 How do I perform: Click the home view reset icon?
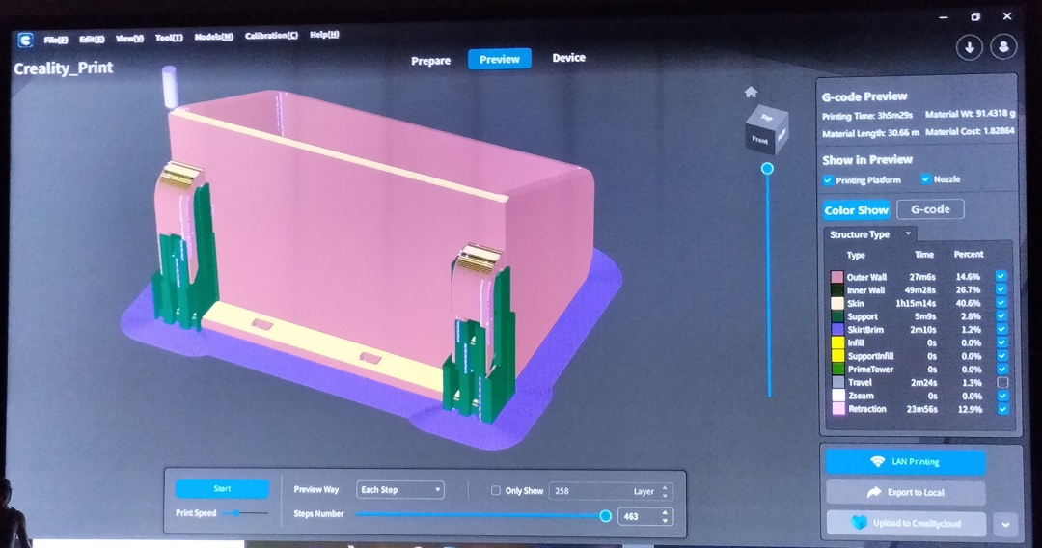751,93
